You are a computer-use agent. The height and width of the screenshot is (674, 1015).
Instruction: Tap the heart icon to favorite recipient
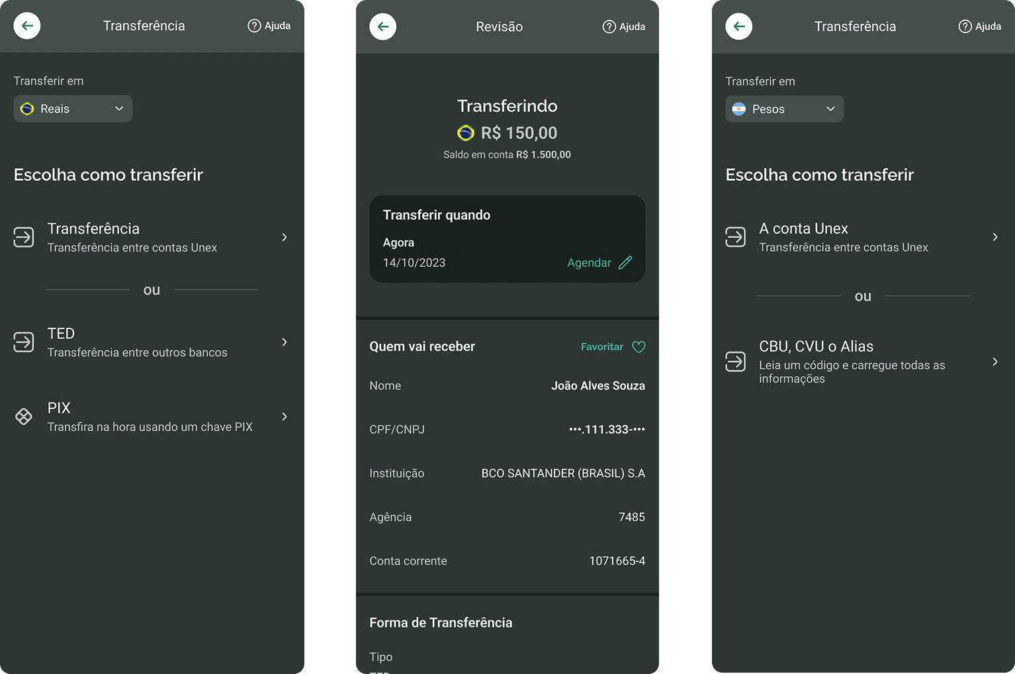tap(639, 347)
